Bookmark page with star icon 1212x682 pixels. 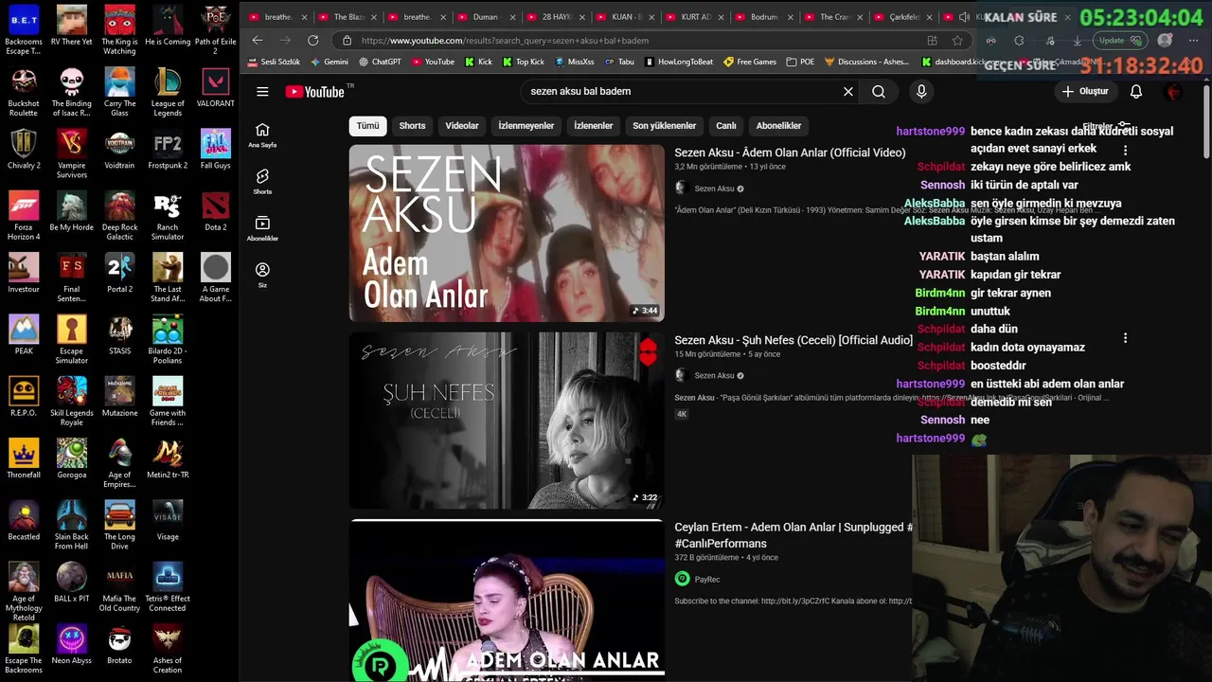pos(957,41)
